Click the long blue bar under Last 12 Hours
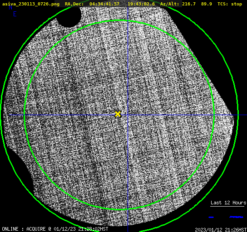The image size is (247, 232). 236,217
